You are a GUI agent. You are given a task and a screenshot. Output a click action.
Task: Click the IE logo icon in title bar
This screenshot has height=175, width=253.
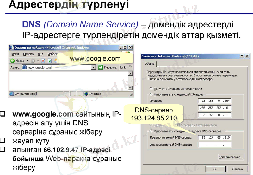tap(11, 47)
